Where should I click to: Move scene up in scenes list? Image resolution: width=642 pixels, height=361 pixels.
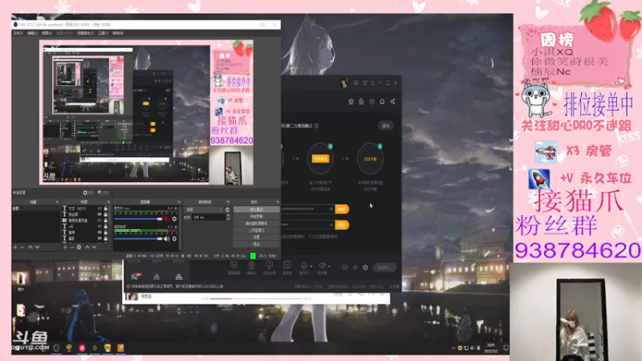tap(30, 247)
